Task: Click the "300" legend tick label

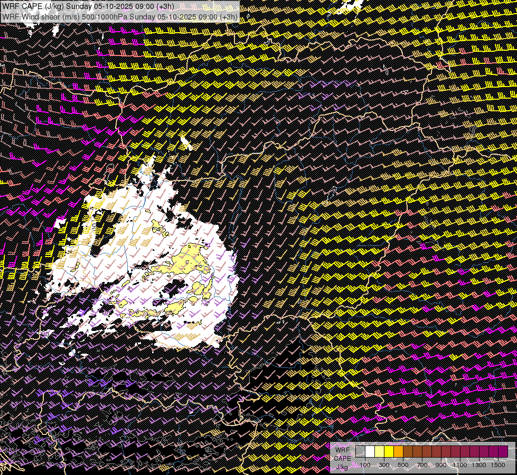Action: click(x=384, y=465)
